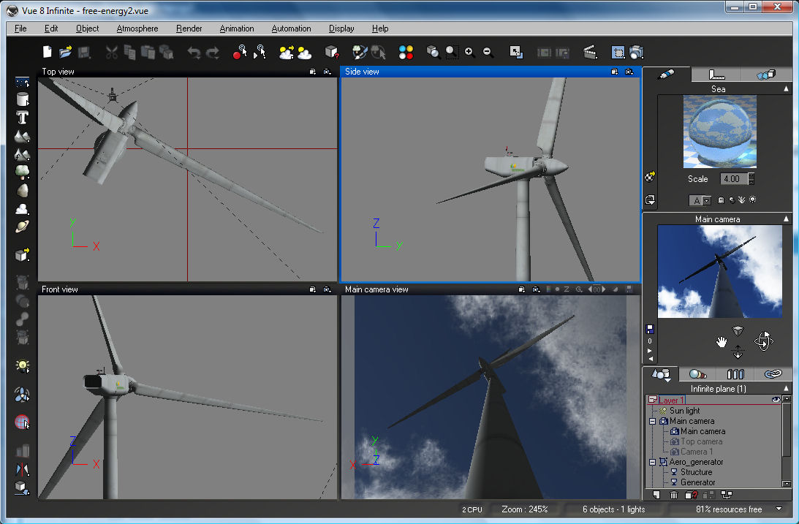Open the File menu
The width and height of the screenshot is (799, 524).
tap(20, 29)
